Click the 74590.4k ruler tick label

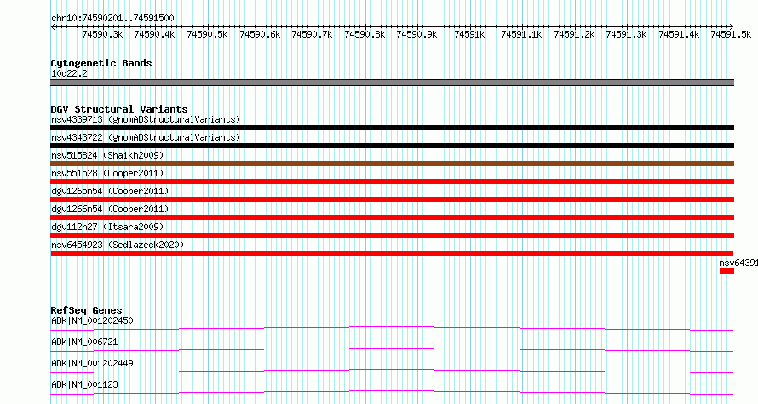coord(155,34)
